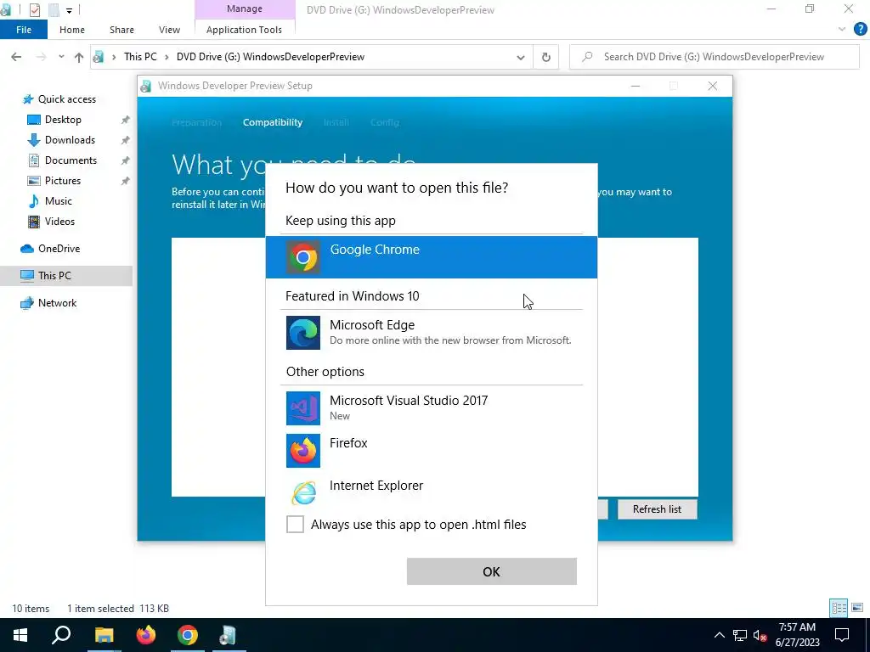Open the View ribbon tab
This screenshot has height=652, width=870.
169,30
